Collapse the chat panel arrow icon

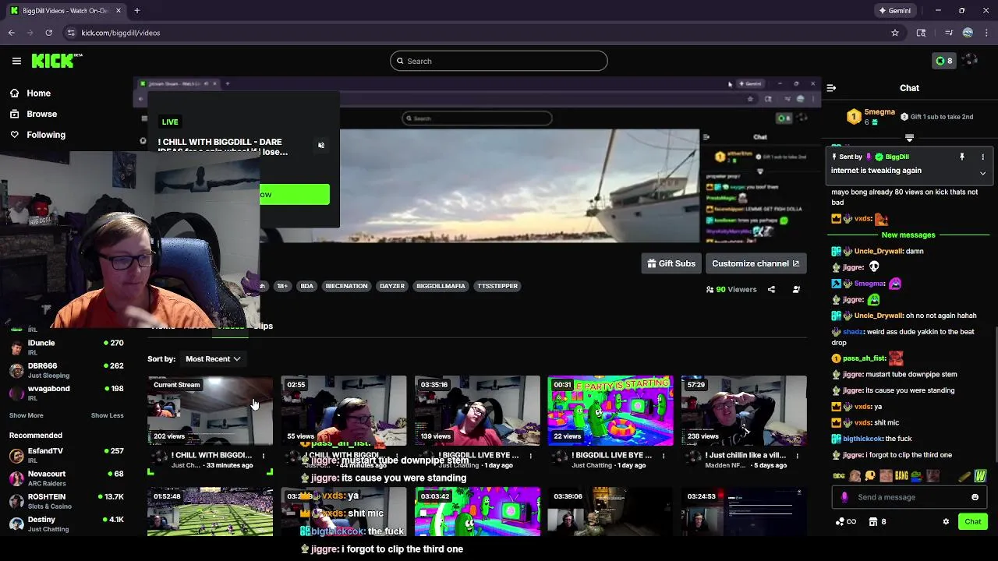[x=831, y=88]
